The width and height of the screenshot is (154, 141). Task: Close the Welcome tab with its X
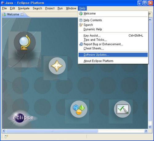[x=22, y=15]
